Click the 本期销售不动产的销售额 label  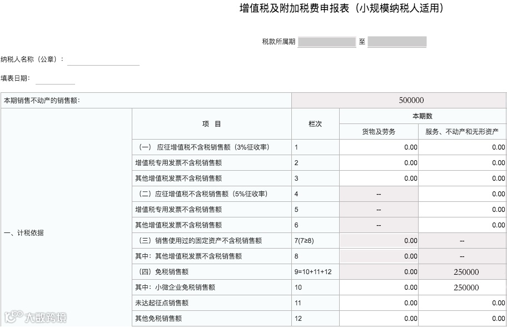click(42, 101)
